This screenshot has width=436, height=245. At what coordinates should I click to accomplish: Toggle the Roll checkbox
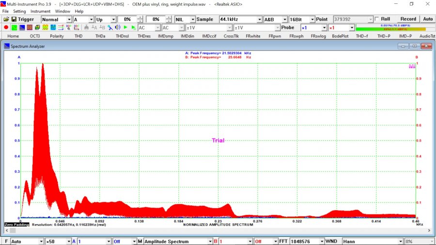point(377,19)
